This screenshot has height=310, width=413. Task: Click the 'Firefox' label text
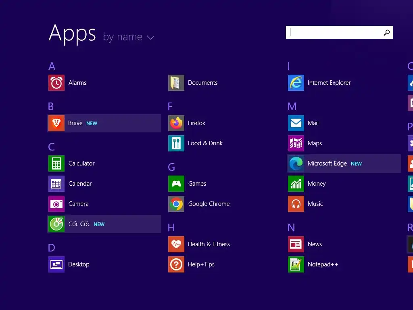(x=196, y=123)
